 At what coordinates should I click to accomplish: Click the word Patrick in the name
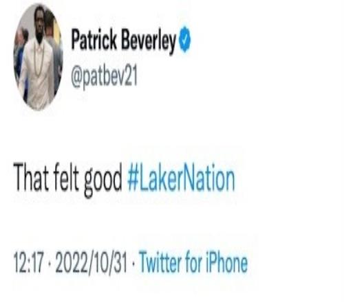click(x=94, y=39)
